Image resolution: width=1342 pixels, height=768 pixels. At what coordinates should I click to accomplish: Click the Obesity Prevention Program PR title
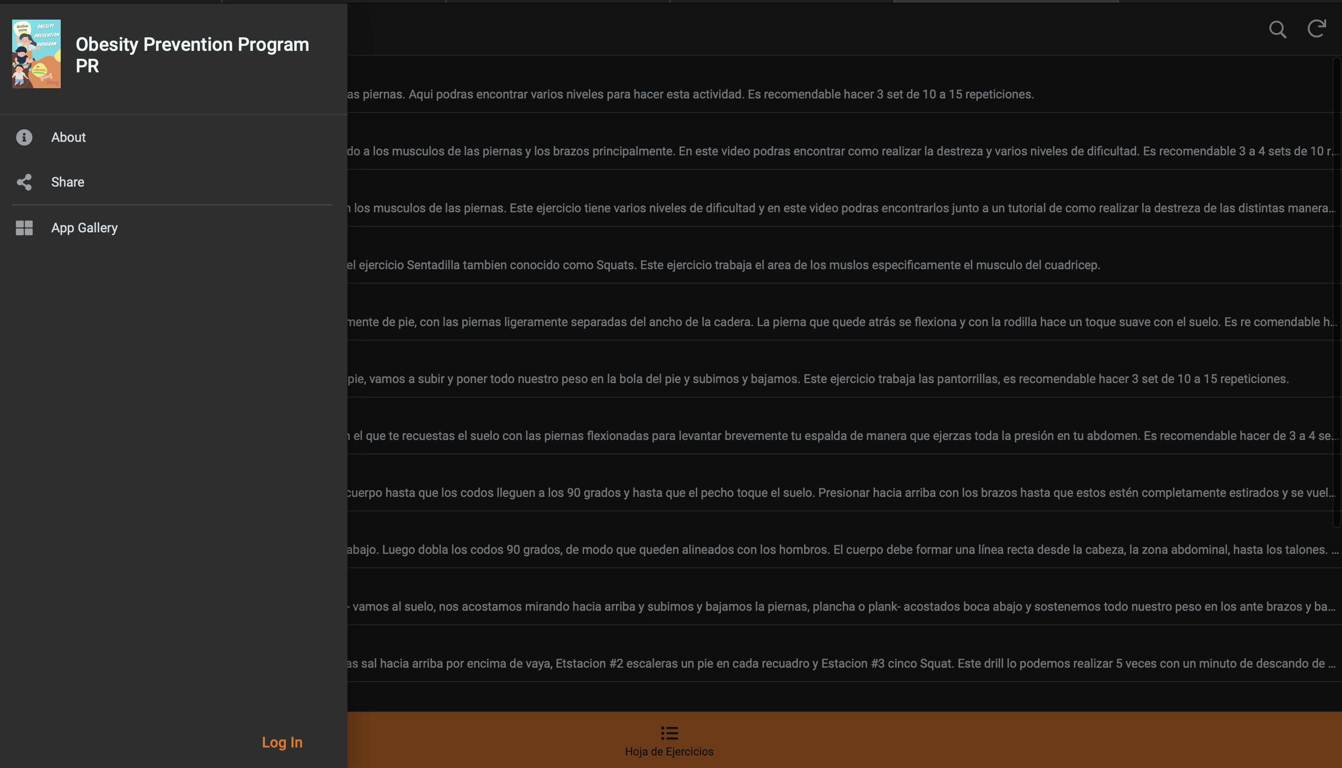click(x=192, y=55)
